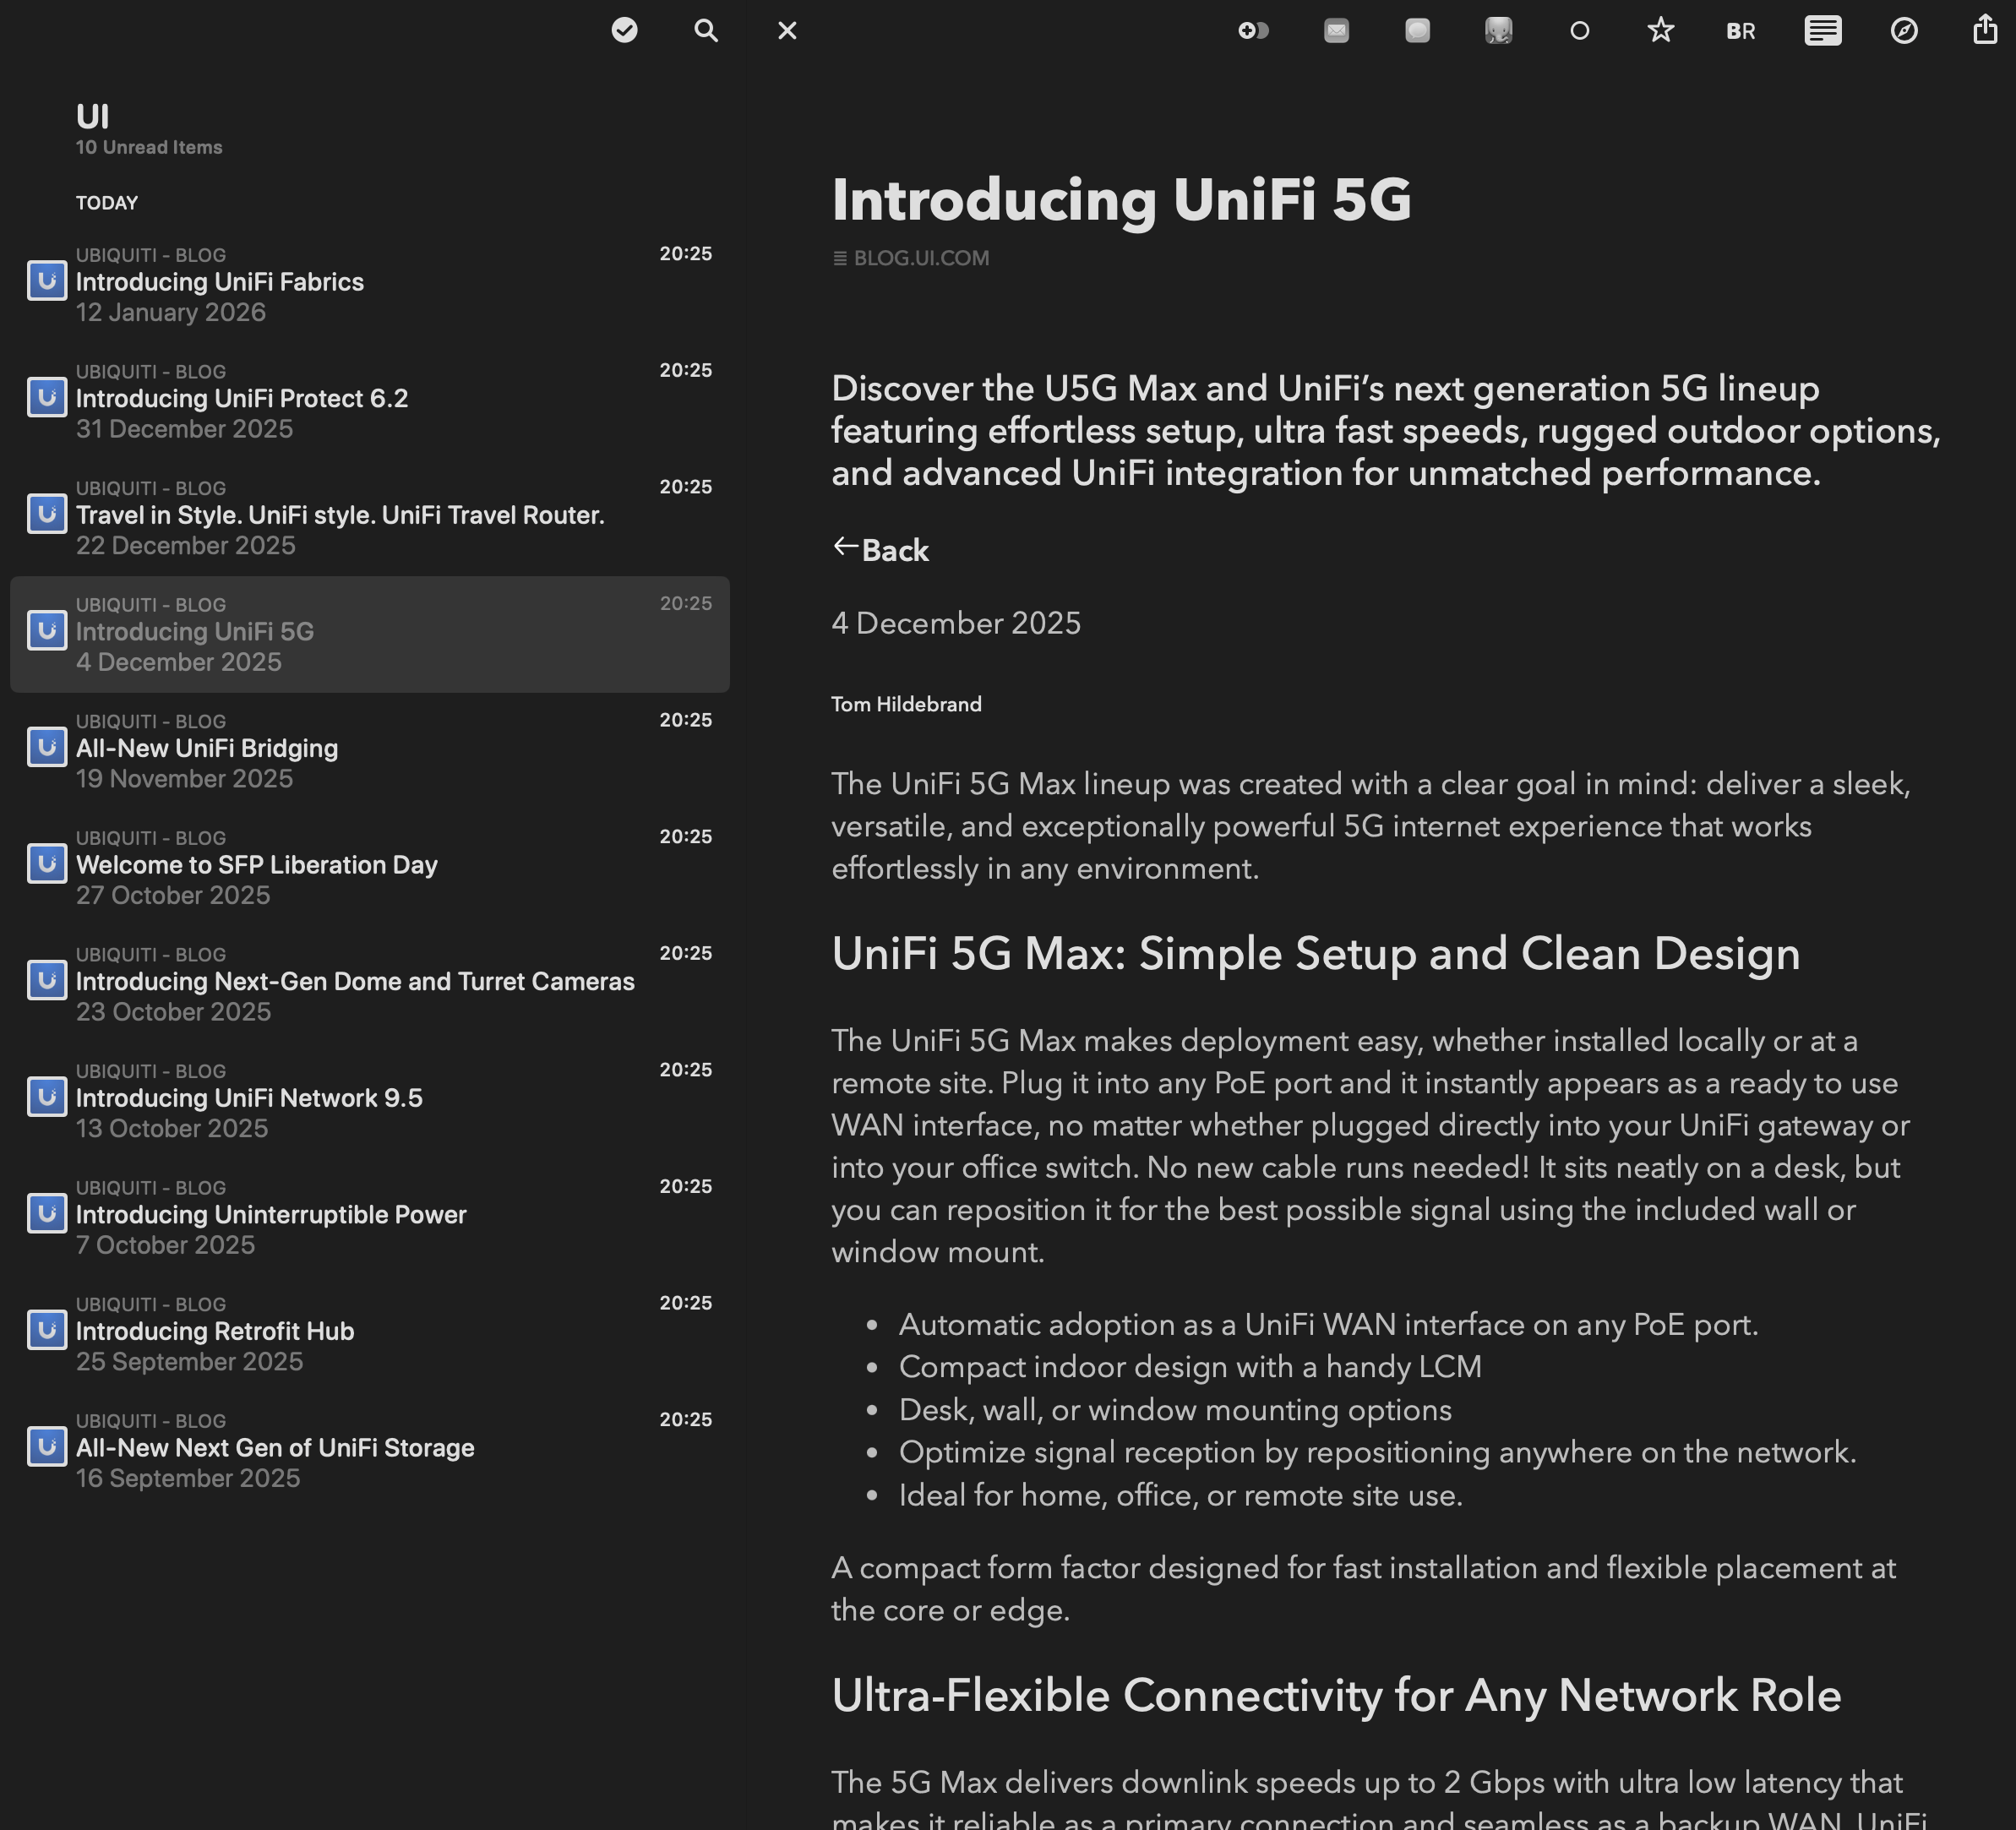Share article via Mail icon
Screen dimensions: 2016x1830
pyautogui.click(x=1336, y=30)
